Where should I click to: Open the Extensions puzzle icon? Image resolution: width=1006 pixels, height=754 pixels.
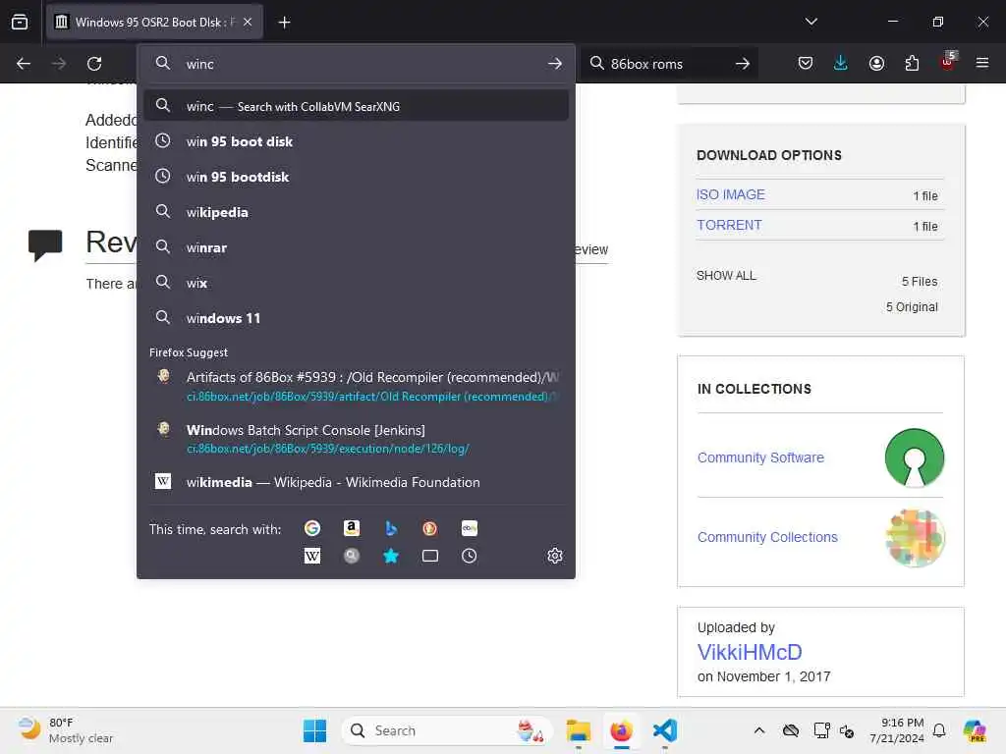pyautogui.click(x=912, y=63)
